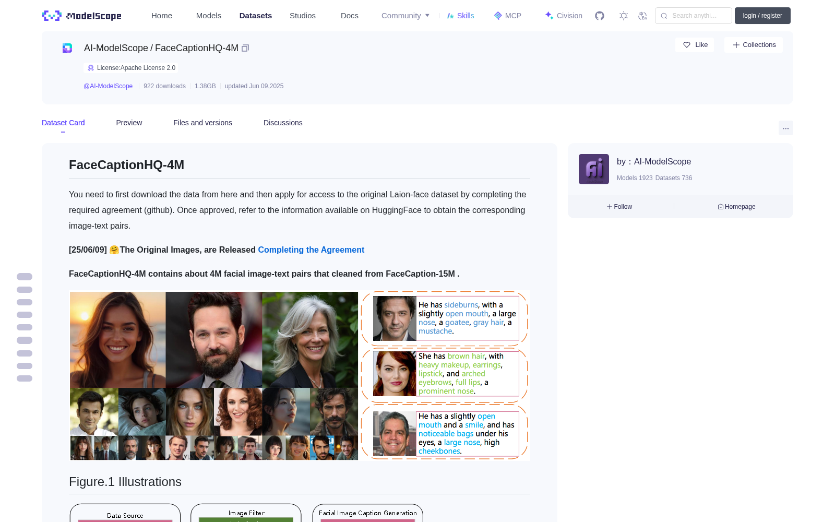Click the 'Figure.1 Illustrations' heading

[x=125, y=482]
